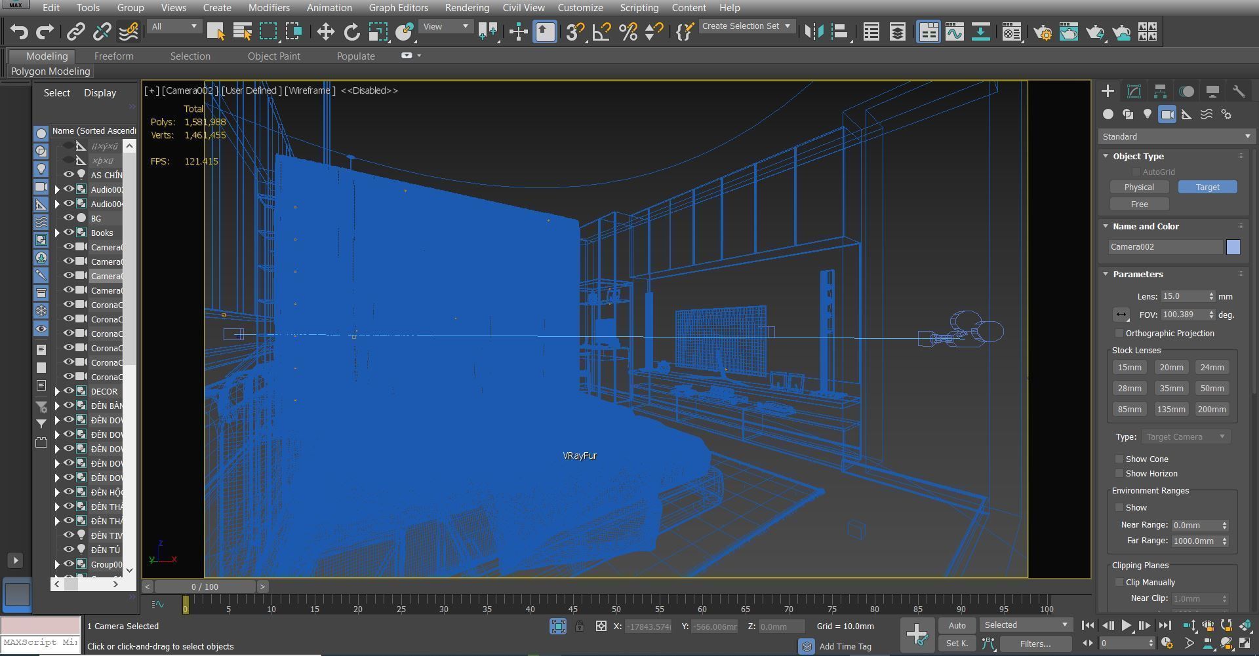Click the Select by Name icon

pyautogui.click(x=242, y=31)
